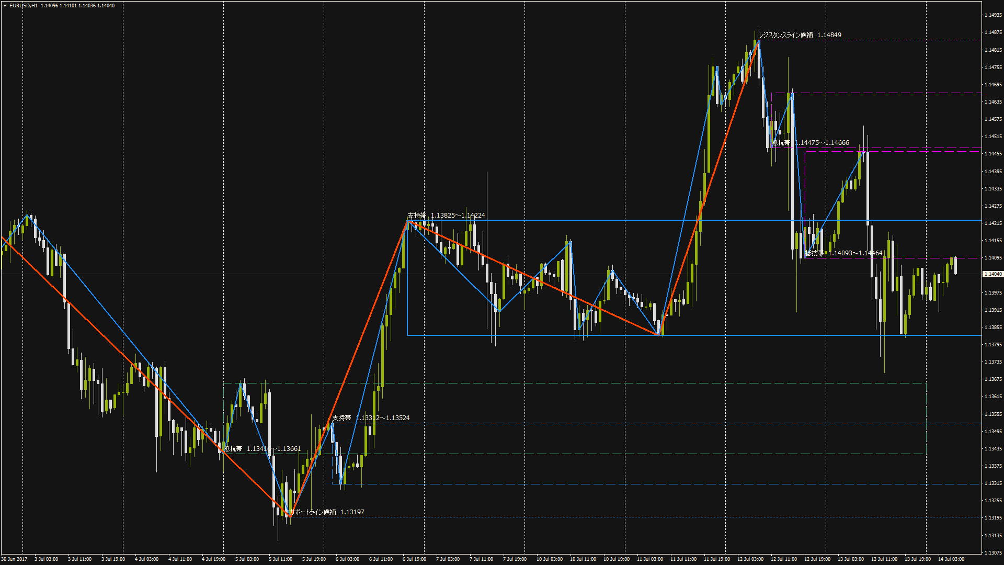Image resolution: width=1004 pixels, height=565 pixels.
Task: Click the 1.14335 price scale value
Action: (x=993, y=189)
